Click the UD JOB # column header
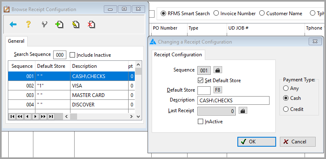 tap(266, 28)
